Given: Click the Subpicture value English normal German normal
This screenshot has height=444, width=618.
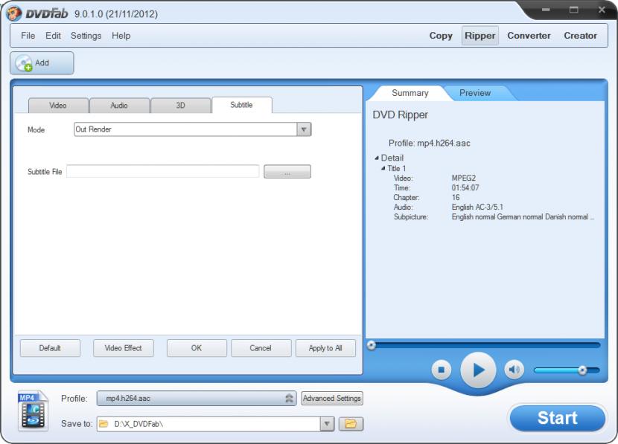Looking at the screenshot, I should 523,217.
